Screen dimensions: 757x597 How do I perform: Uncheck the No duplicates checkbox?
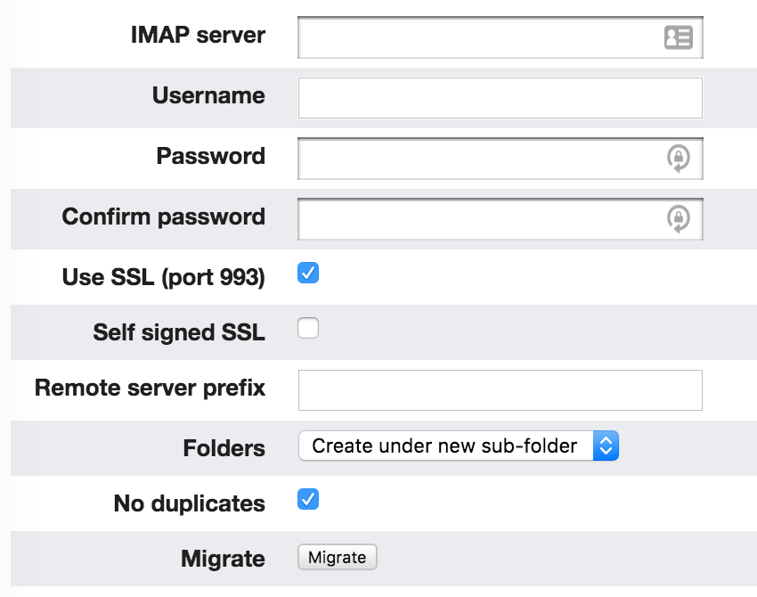[x=308, y=499]
